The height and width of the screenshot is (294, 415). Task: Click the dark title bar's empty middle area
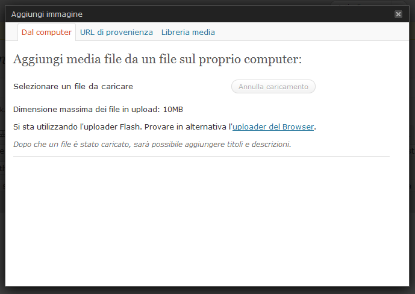tap(241, 14)
